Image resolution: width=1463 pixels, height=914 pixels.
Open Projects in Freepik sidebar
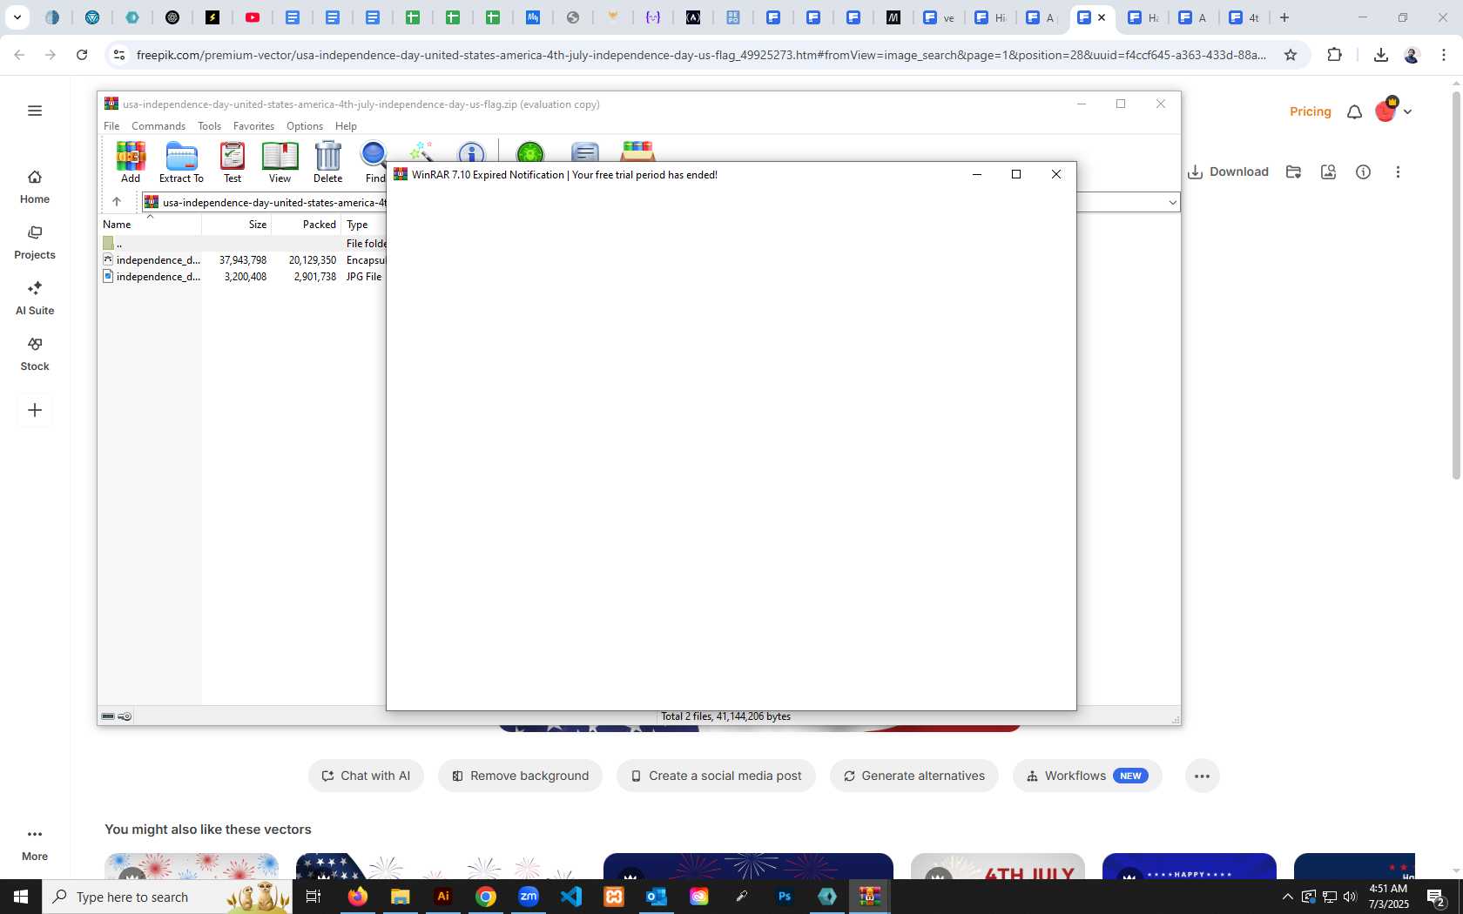coord(35,243)
